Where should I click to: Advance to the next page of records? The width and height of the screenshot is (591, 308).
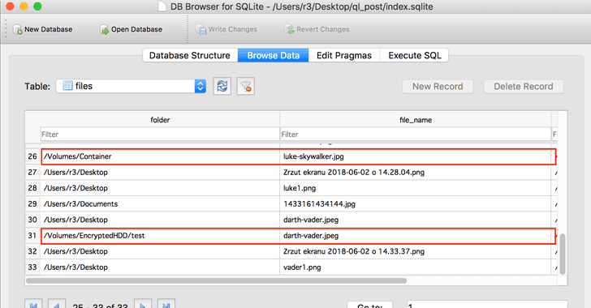pos(143,303)
